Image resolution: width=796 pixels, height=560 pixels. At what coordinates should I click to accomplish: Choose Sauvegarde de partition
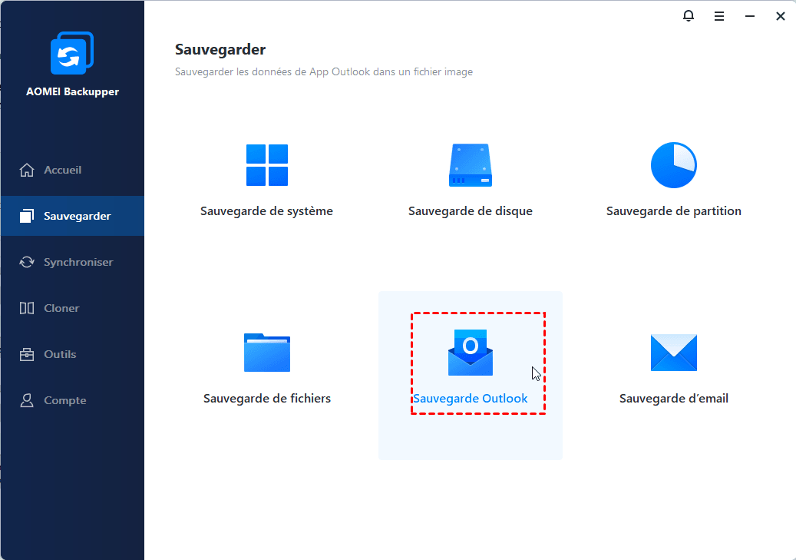click(674, 211)
